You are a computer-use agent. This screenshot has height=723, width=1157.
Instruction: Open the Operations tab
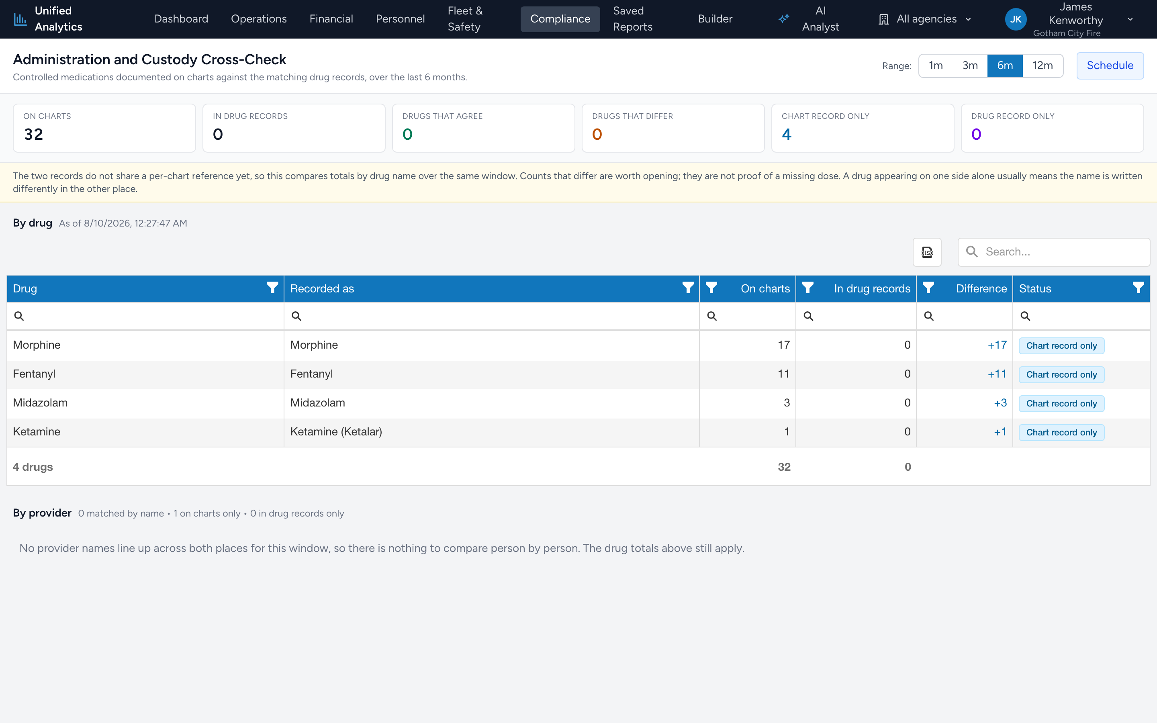[x=259, y=19]
